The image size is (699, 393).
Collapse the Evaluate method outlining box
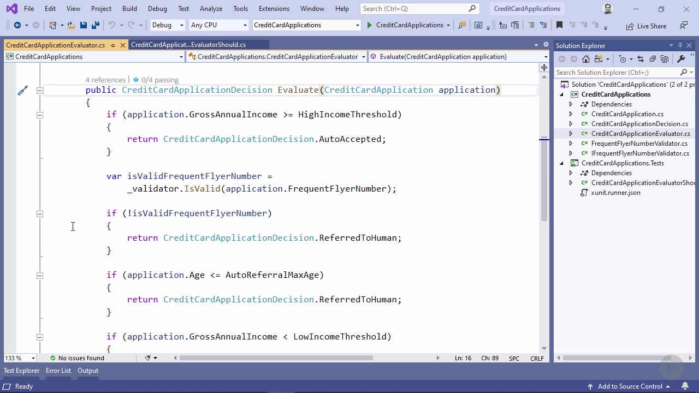click(39, 91)
